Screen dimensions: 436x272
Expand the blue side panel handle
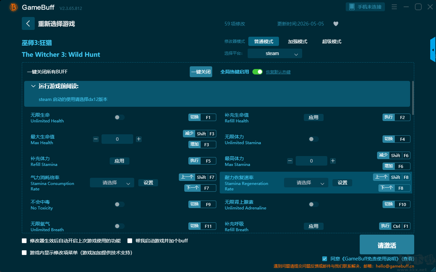[x=433, y=50]
